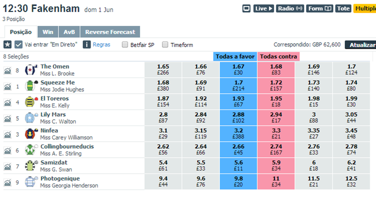Select the AvB tab

pyautogui.click(x=69, y=32)
